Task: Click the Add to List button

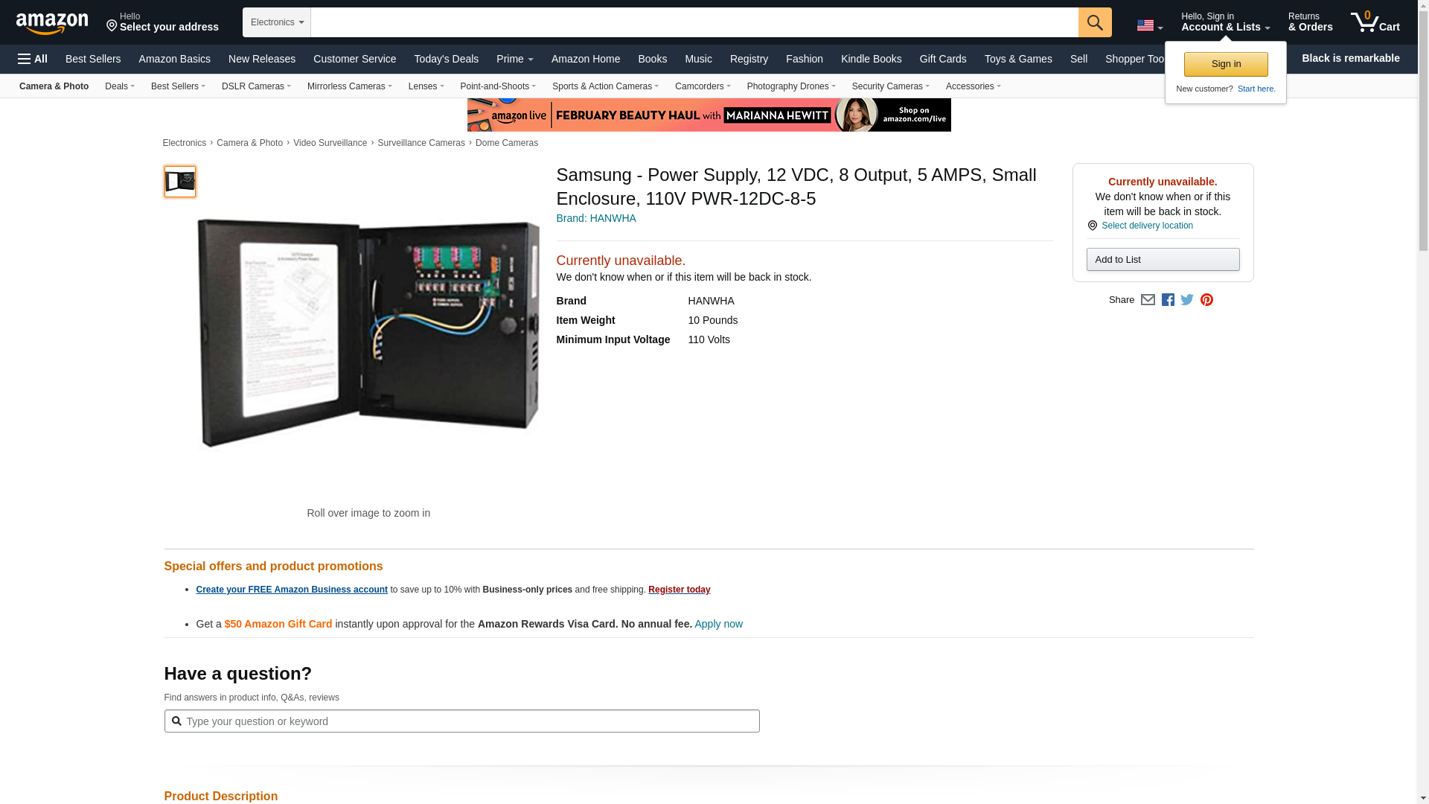Action: tap(1163, 259)
